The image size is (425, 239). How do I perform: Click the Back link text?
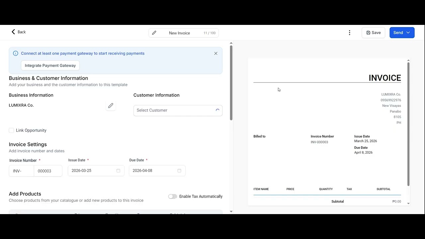[22, 32]
